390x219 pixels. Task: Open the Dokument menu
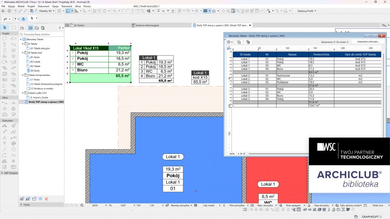[x=43, y=6]
